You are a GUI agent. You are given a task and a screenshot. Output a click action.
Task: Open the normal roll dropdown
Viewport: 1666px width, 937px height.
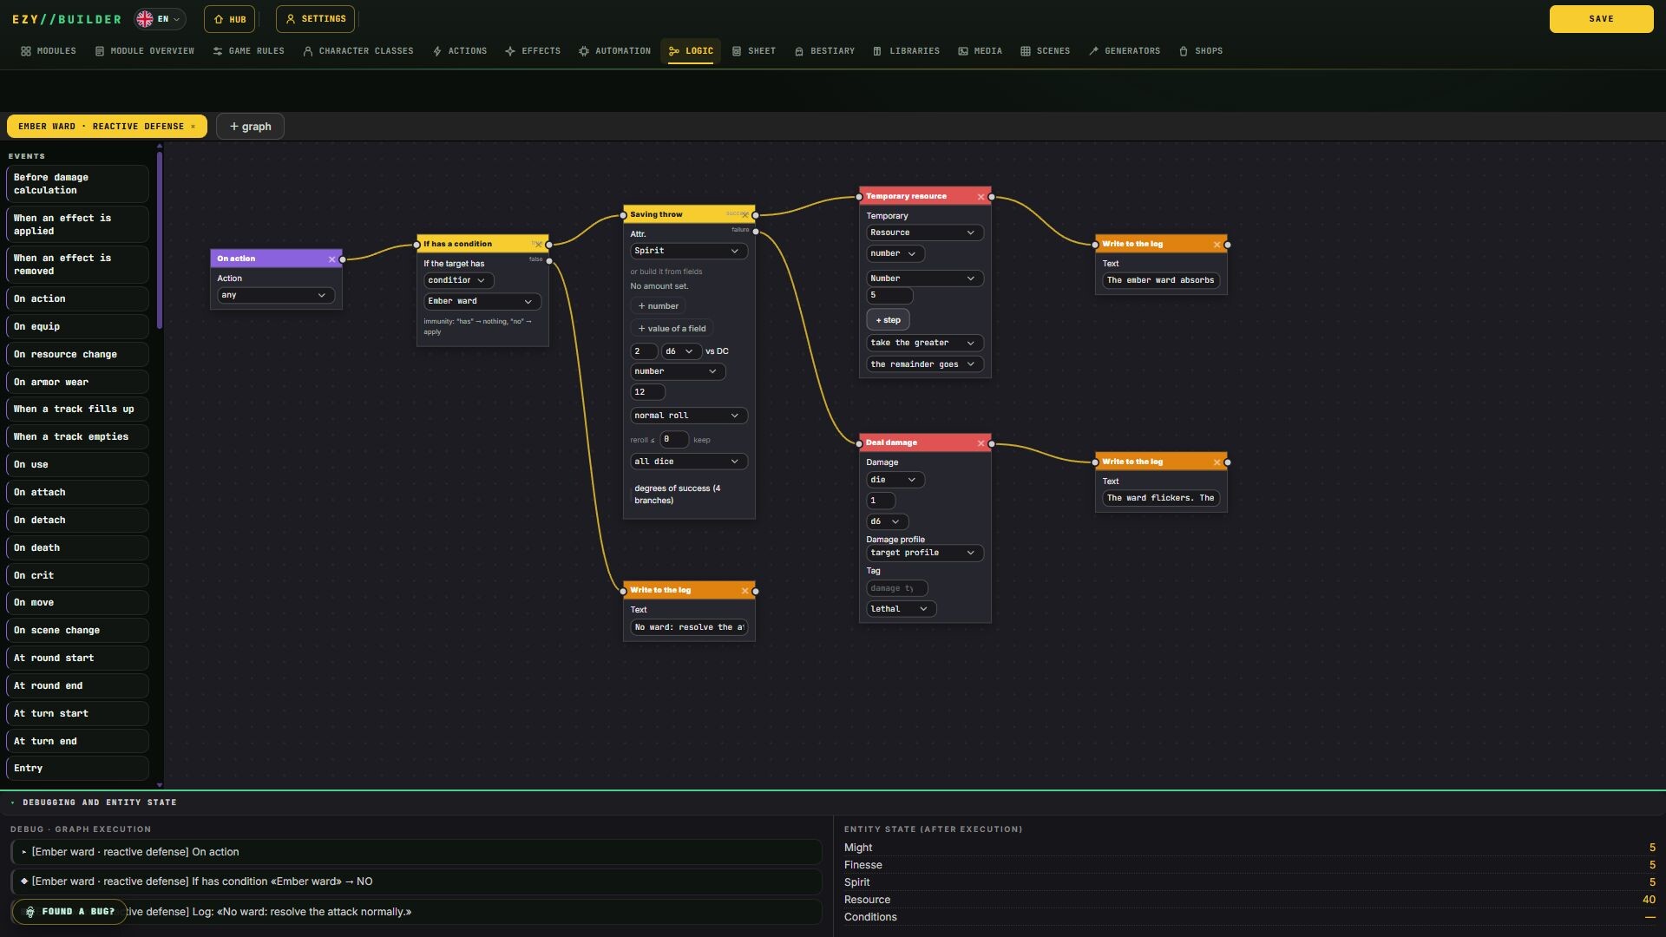689,416
